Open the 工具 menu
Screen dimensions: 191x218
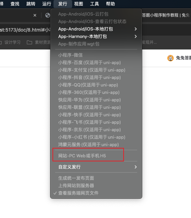(94, 4)
